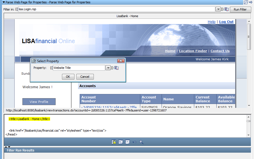254x159 pixels.
Task: Click Cancel in Select Property dialog
Action: (85, 77)
